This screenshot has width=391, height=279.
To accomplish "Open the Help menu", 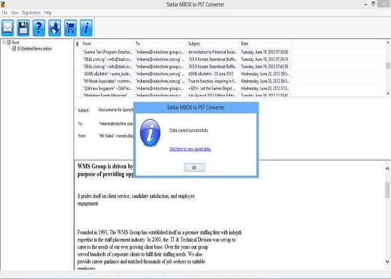I will 48,13.
